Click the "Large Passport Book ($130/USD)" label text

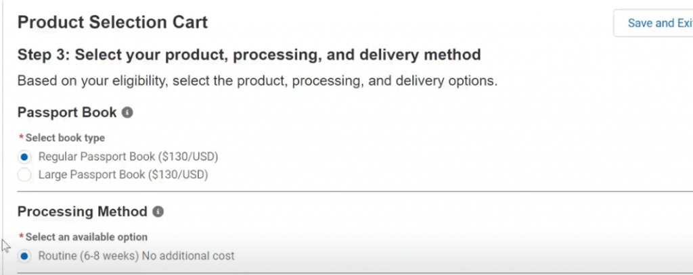coord(122,175)
